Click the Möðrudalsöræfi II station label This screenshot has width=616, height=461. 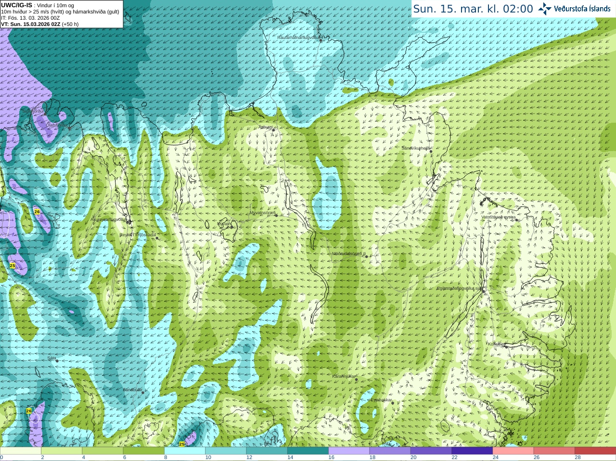349,254
